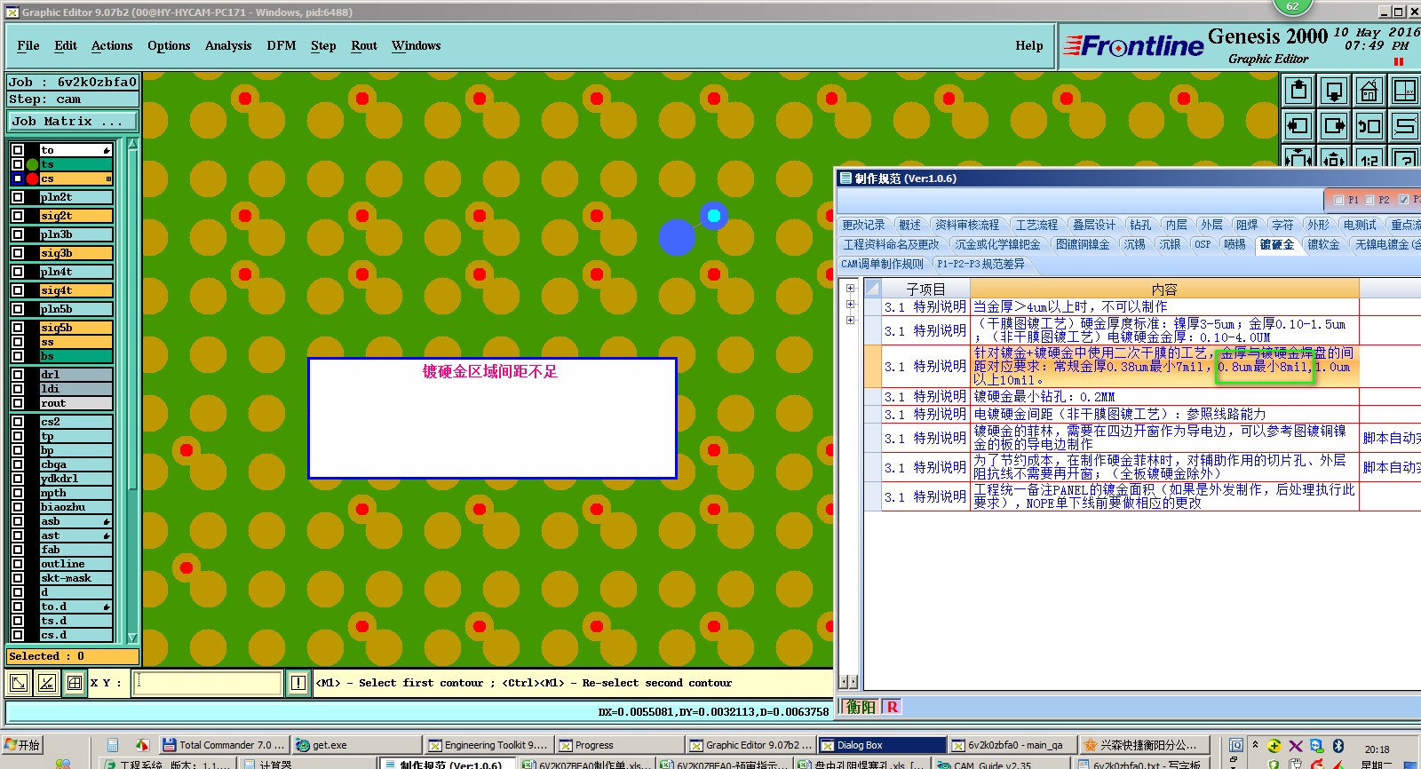Select the 'biaozhu' layer name
Screen dimensions: 1421x769
pos(75,507)
